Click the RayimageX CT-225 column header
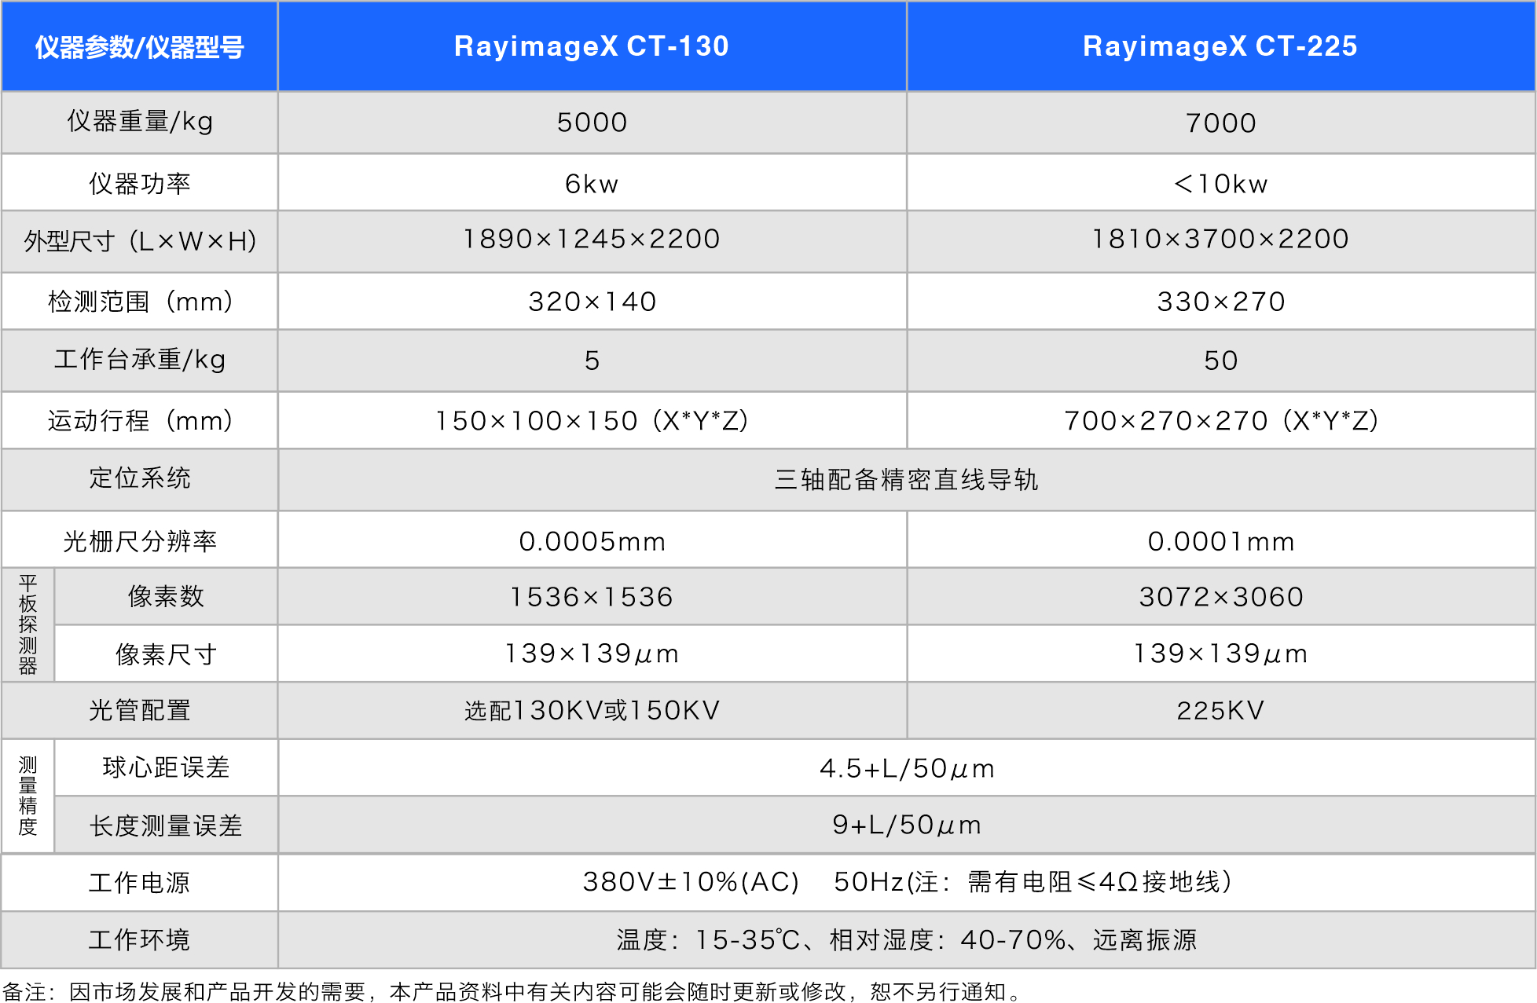This screenshot has height=1003, width=1537. pyautogui.click(x=1220, y=46)
